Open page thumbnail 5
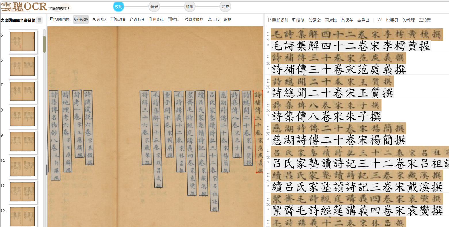 22,41
